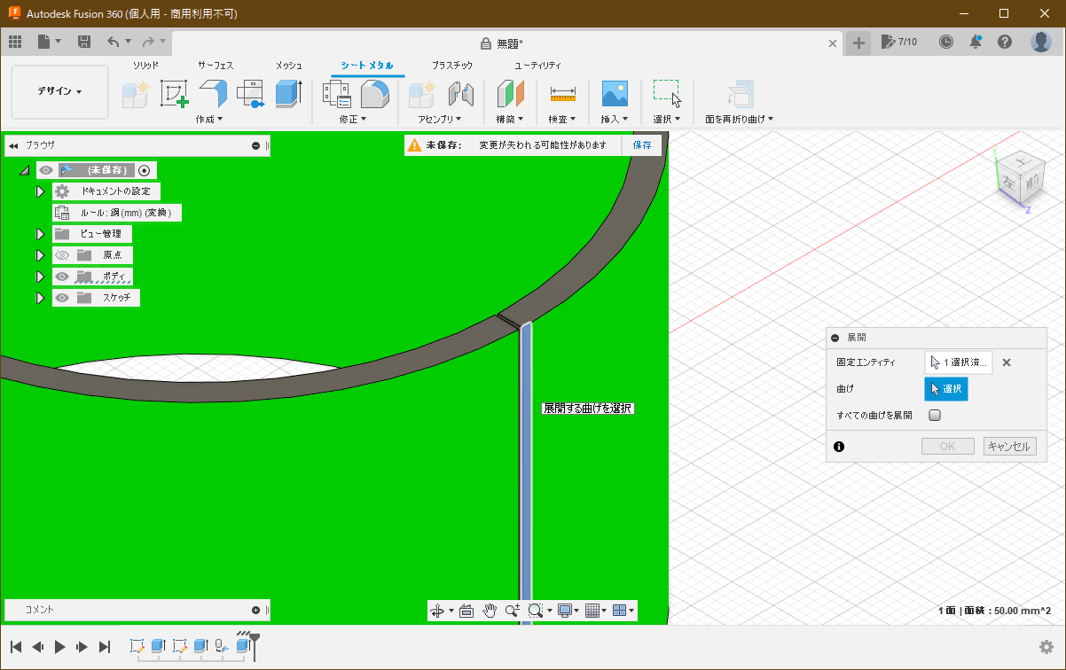This screenshot has height=670, width=1066.
Task: Click the construction plane icon
Action: tap(510, 94)
